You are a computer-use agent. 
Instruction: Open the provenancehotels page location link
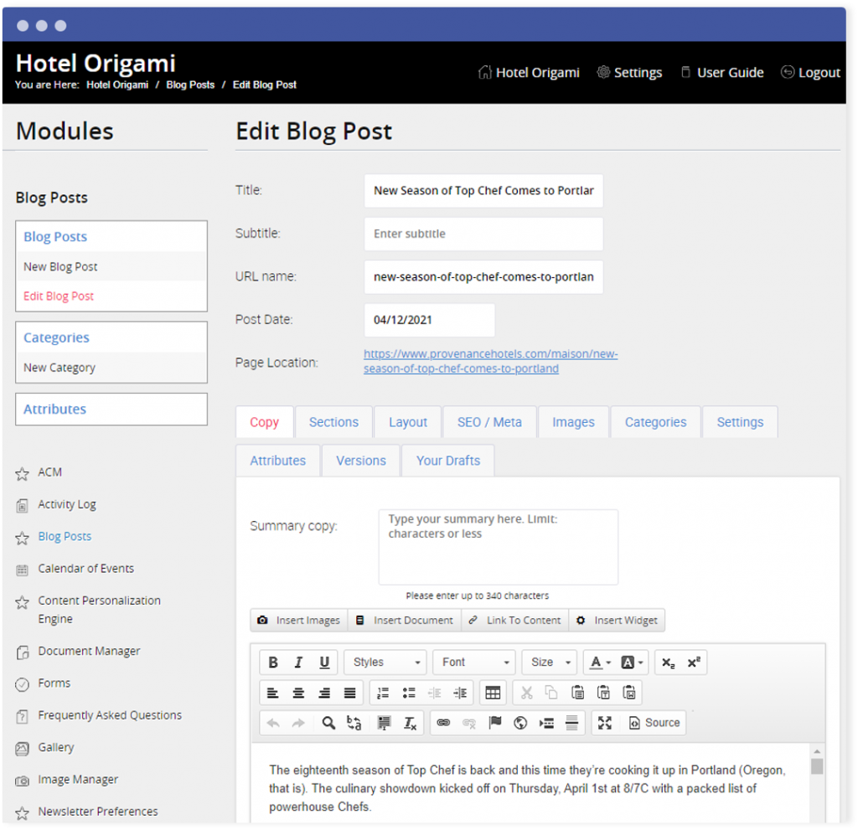[x=490, y=361]
